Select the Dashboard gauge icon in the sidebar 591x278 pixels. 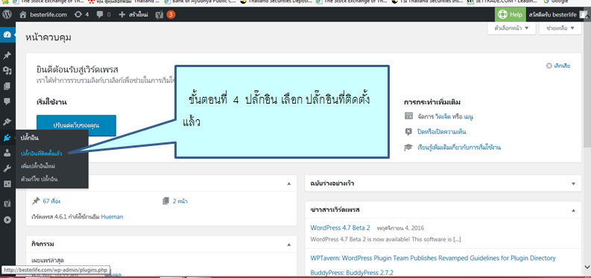point(7,35)
